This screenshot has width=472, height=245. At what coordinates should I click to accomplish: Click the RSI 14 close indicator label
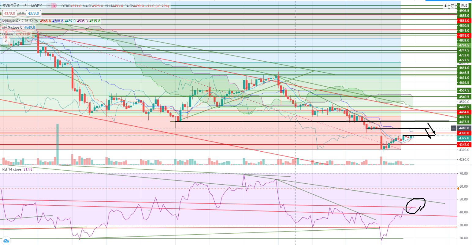[x=12, y=169]
